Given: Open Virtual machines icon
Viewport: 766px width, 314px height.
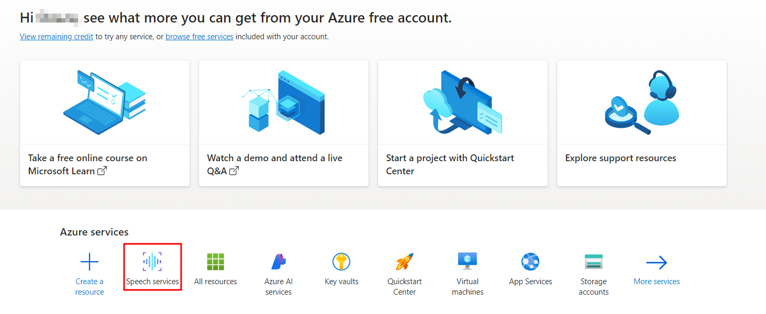Looking at the screenshot, I should click(x=468, y=262).
